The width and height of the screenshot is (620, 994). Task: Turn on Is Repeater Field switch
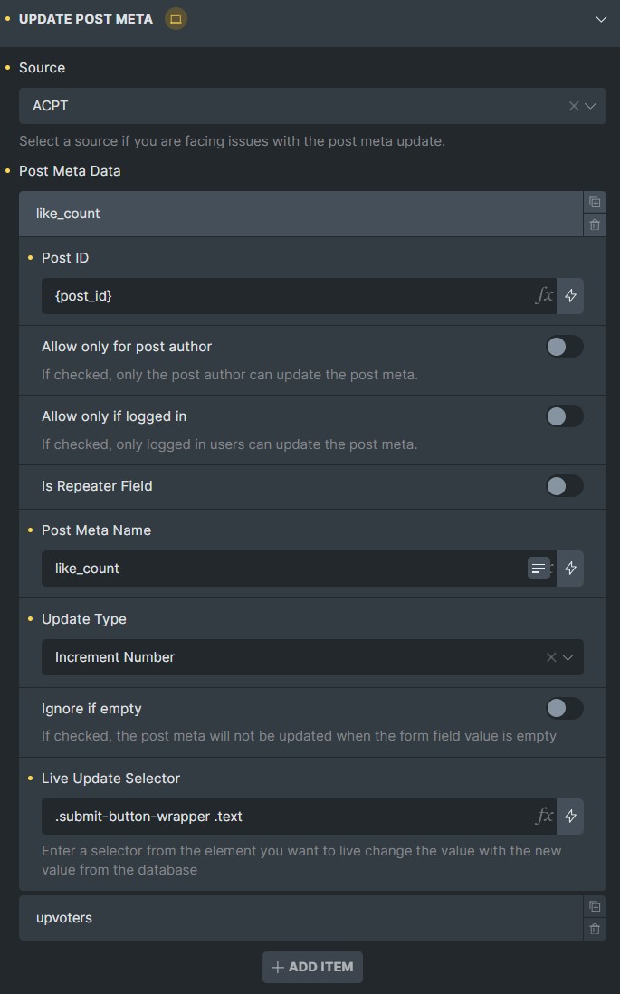click(565, 486)
